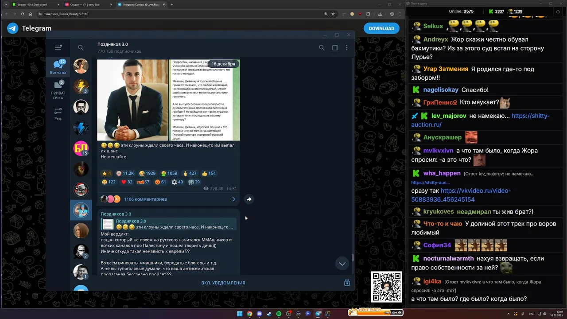
Task: Click the 1059 reaction chip
Action: pos(169,173)
